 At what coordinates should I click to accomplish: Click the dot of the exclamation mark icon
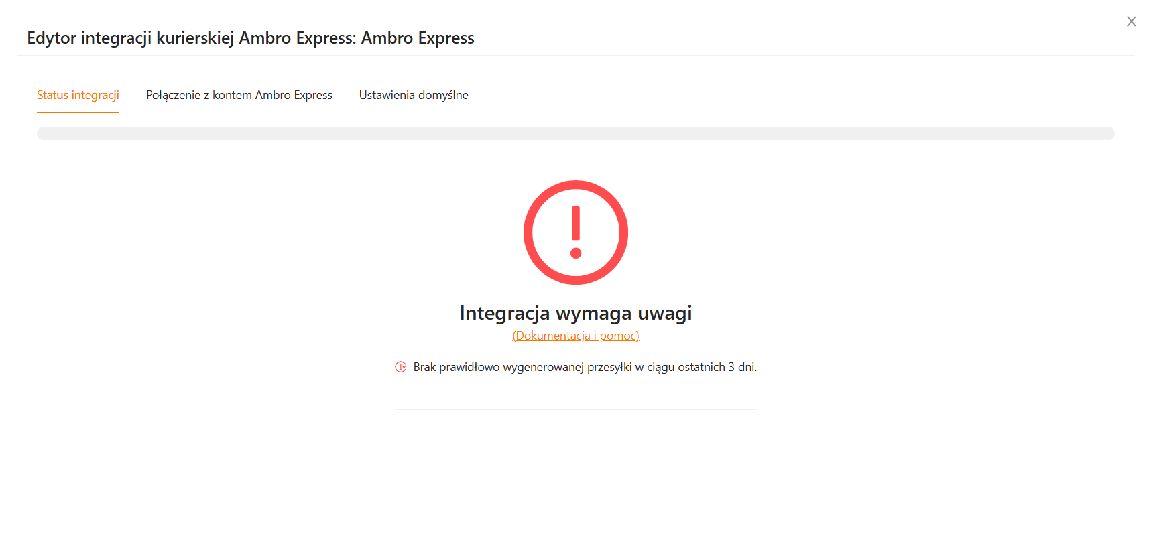click(x=575, y=253)
